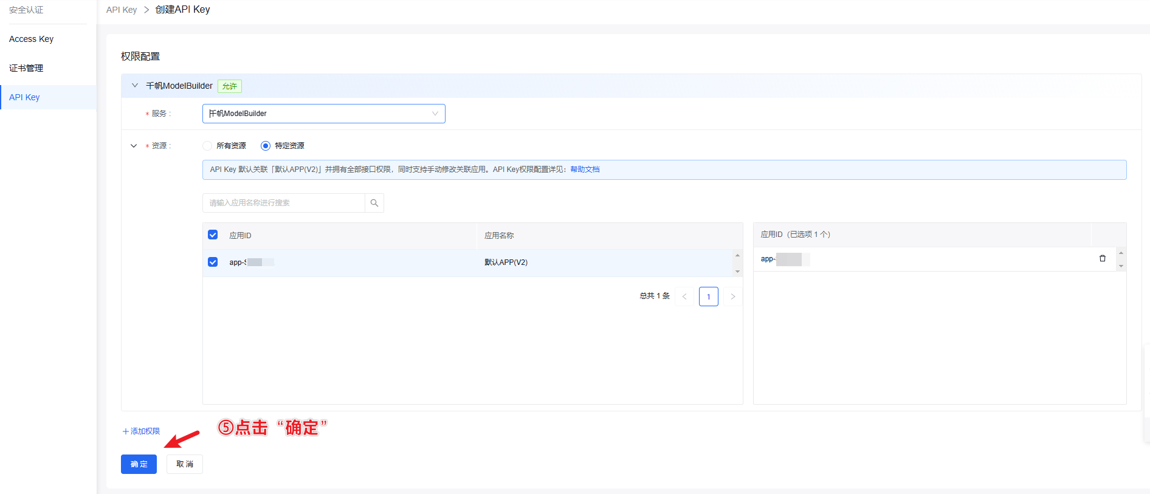This screenshot has width=1150, height=494.
Task: Collapse the 千帆ModelBuilder permission section
Action: (135, 86)
